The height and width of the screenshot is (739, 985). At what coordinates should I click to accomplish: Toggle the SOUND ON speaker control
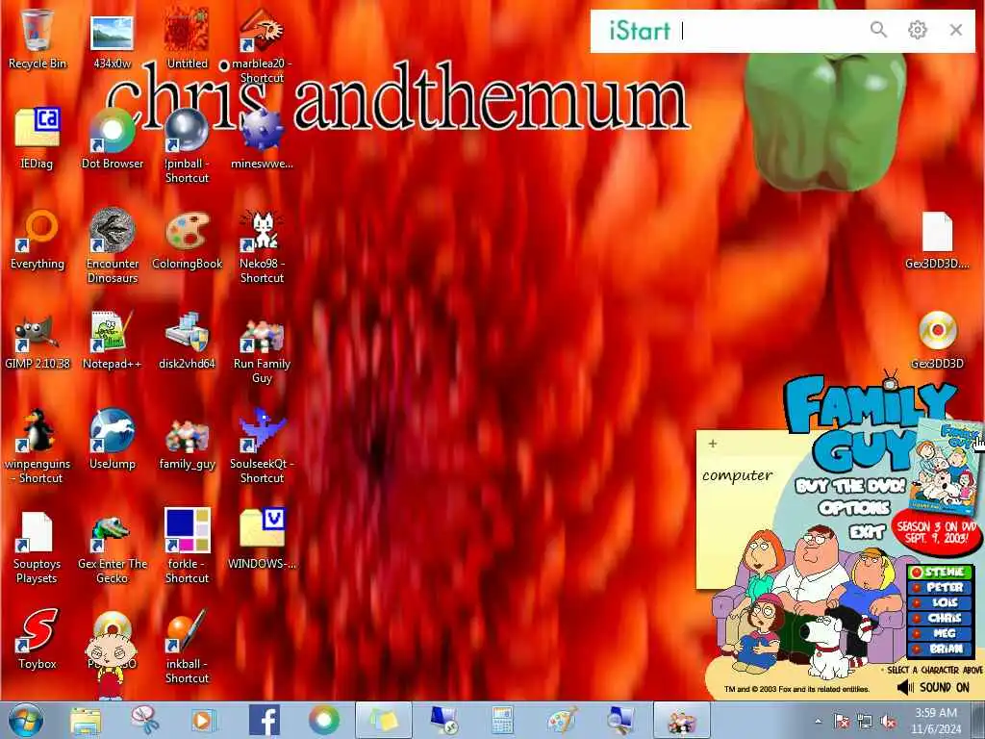(x=933, y=687)
